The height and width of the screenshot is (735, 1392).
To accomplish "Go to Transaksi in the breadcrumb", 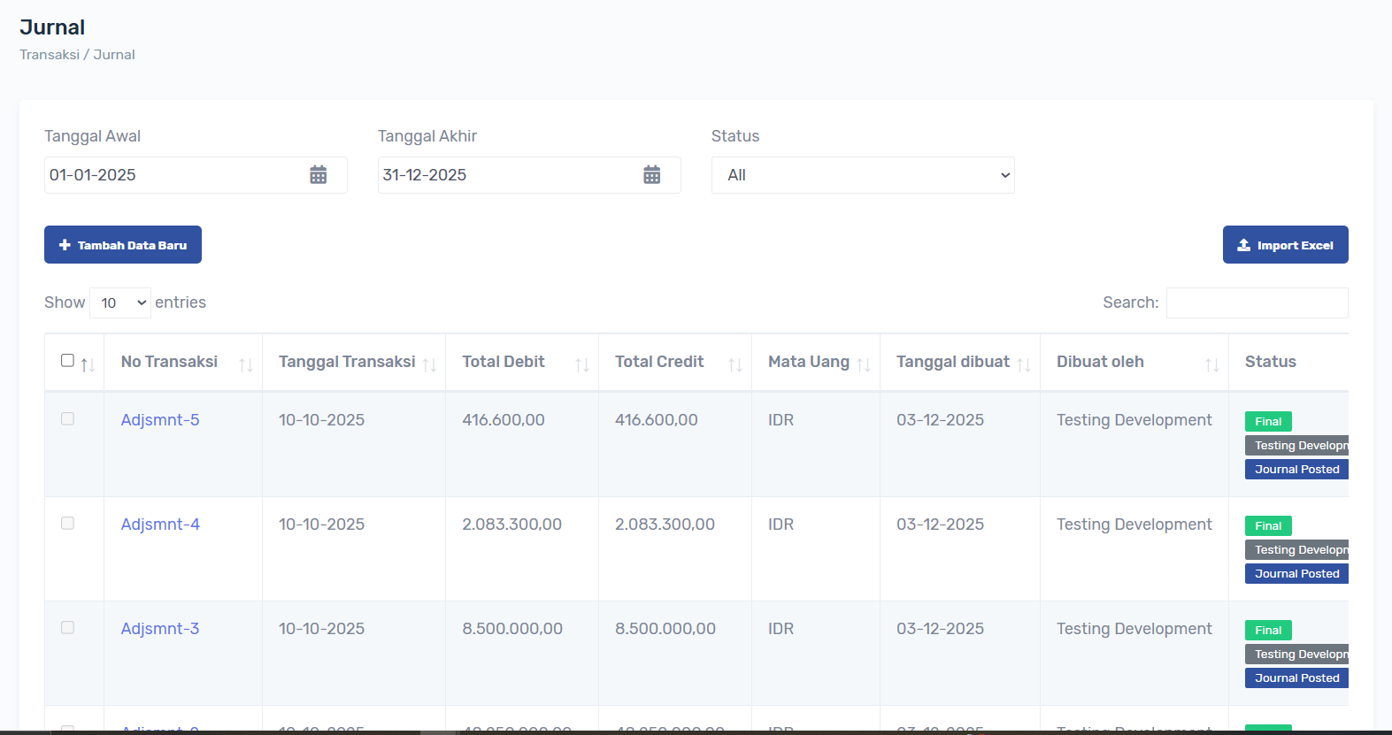I will (x=50, y=55).
